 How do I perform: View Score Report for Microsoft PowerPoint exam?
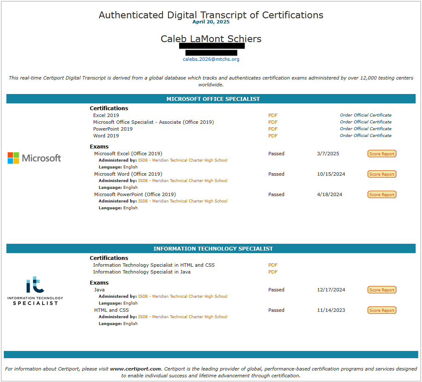point(382,195)
